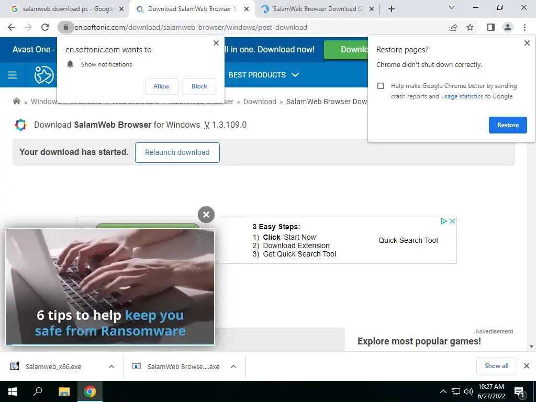The image size is (536, 402).
Task: Select Download SalamWeb Browser tab
Action: [192, 9]
